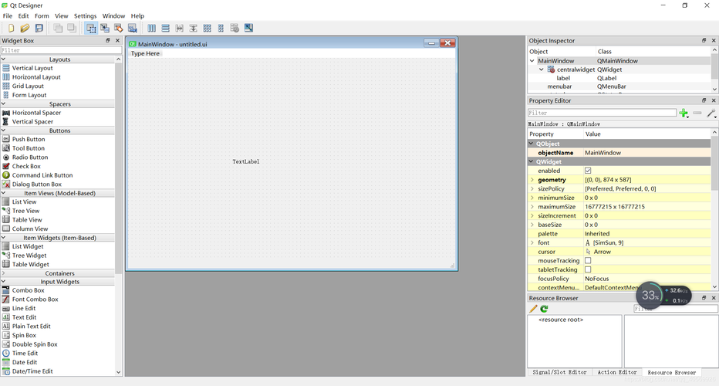This screenshot has width=719, height=386.
Task: Click the TextLabel on the form
Action: point(246,161)
